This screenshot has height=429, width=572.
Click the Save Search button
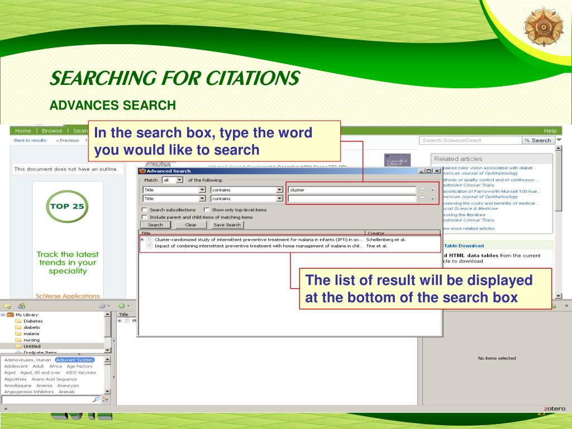coord(227,225)
